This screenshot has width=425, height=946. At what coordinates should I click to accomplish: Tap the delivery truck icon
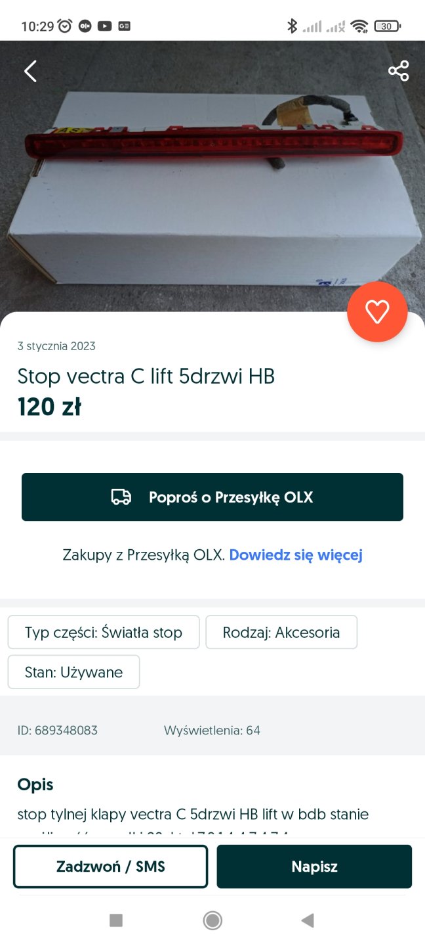(x=121, y=497)
